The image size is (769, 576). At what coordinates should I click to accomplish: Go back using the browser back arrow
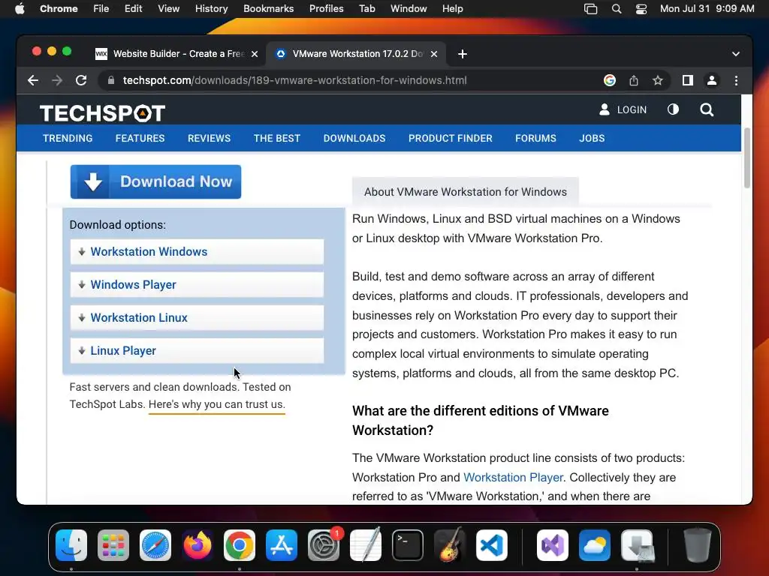[x=33, y=80]
